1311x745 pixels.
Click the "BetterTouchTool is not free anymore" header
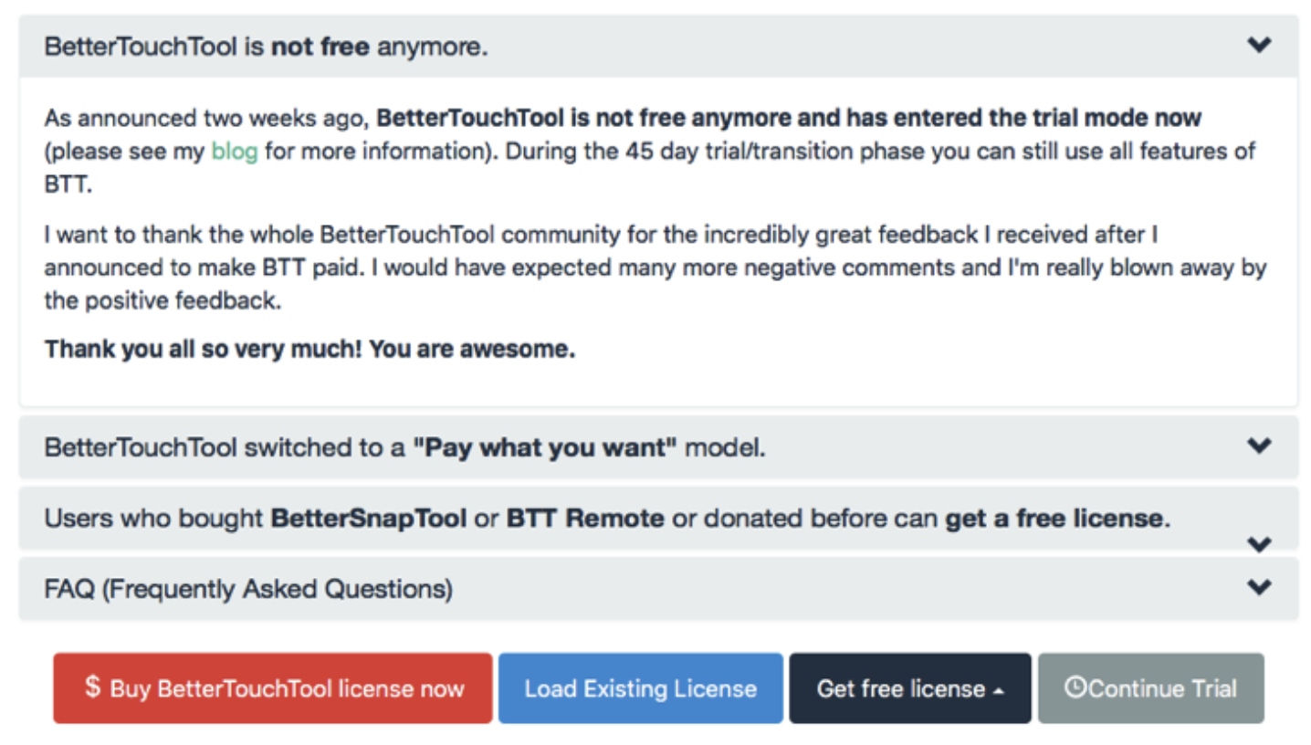pyautogui.click(x=266, y=47)
